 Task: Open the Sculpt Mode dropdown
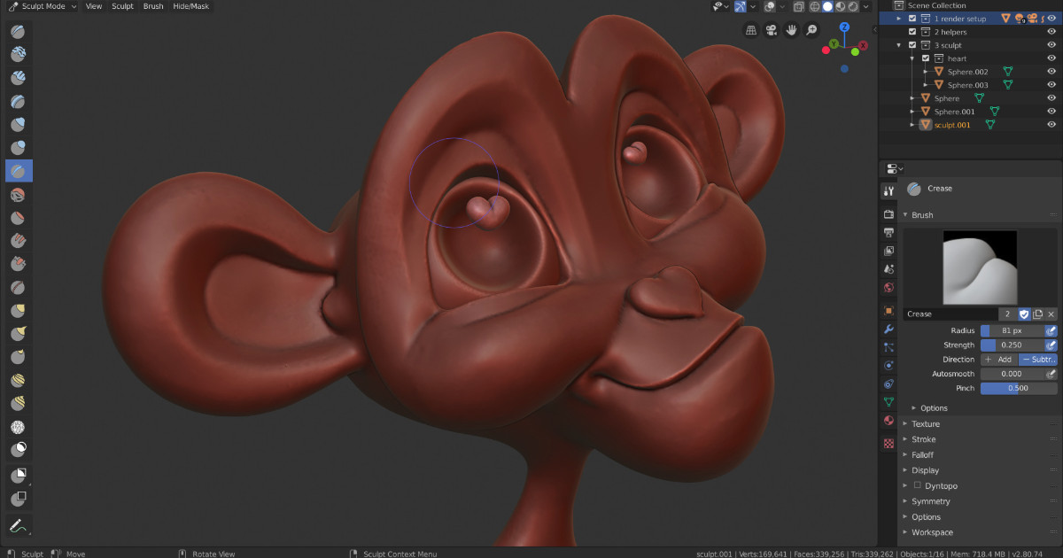tap(43, 6)
